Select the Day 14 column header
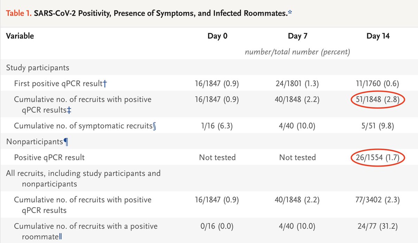 pyautogui.click(x=378, y=36)
